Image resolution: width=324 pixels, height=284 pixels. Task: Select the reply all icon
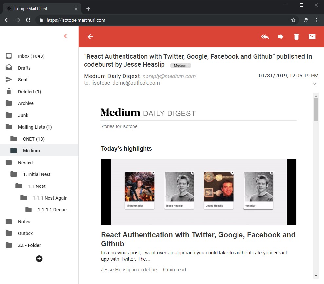pos(265,37)
